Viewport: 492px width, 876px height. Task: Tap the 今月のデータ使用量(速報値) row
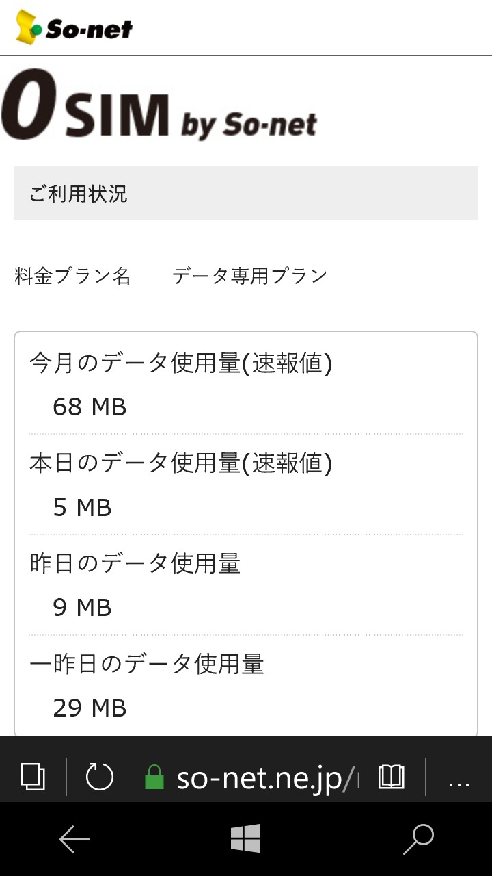(x=180, y=363)
